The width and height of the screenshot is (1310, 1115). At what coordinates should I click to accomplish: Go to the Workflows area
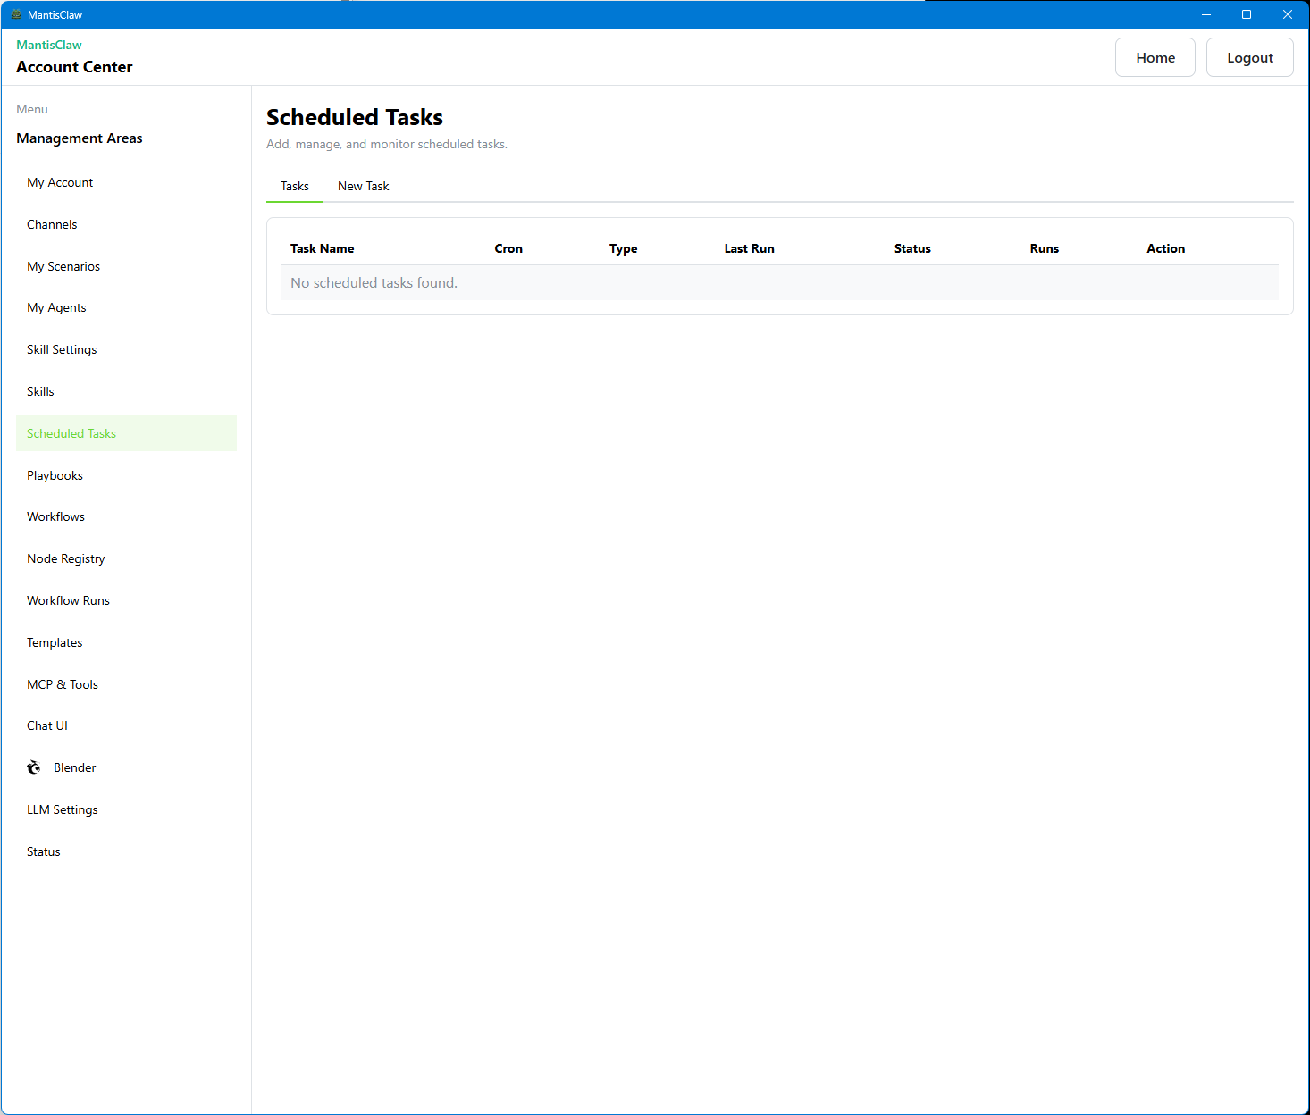55,516
